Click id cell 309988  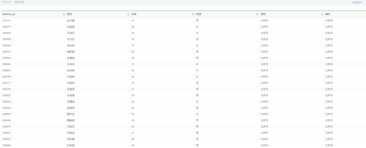click(x=6, y=145)
